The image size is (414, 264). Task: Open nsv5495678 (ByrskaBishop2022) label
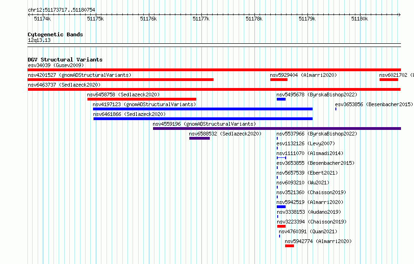[x=317, y=95]
